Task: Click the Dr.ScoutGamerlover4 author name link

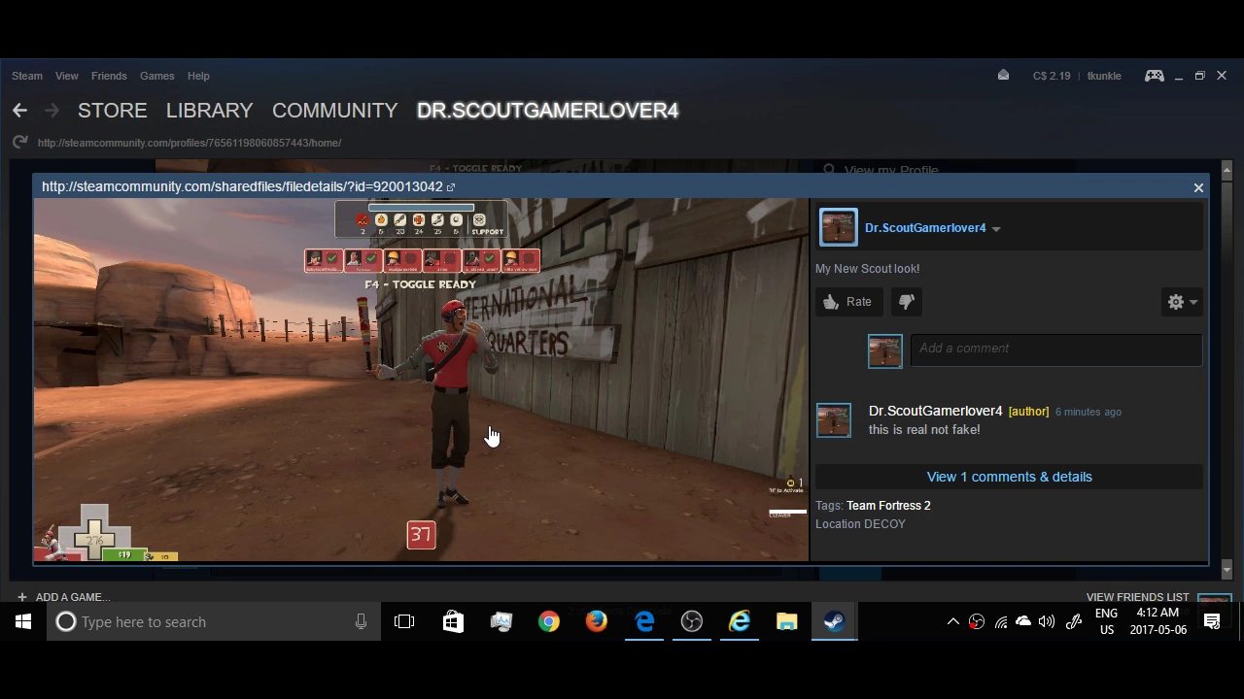Action: click(x=925, y=228)
